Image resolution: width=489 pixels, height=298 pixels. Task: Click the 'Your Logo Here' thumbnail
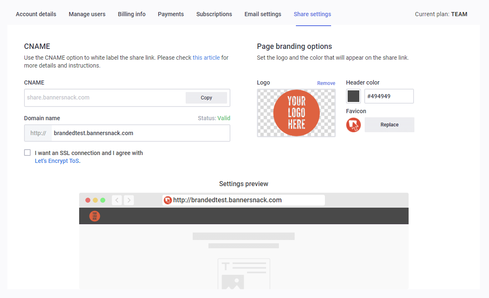[296, 113]
